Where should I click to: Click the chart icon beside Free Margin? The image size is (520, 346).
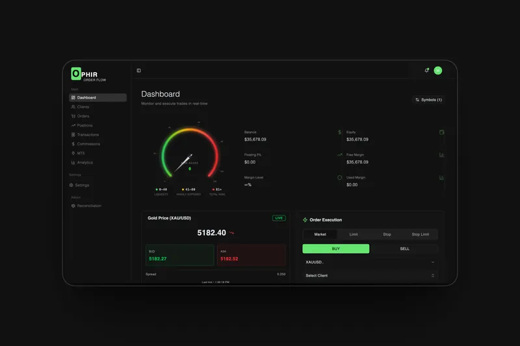tap(442, 154)
